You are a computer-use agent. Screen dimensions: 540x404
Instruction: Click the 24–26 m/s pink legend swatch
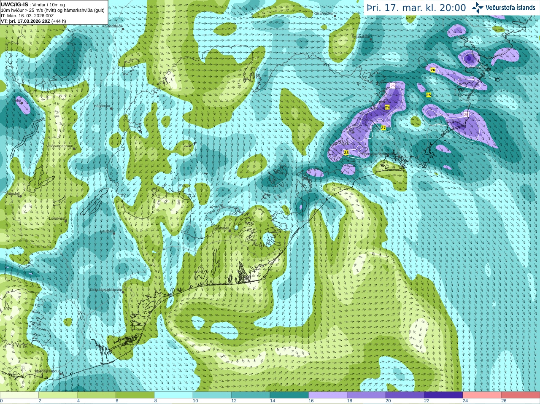click(x=482, y=395)
